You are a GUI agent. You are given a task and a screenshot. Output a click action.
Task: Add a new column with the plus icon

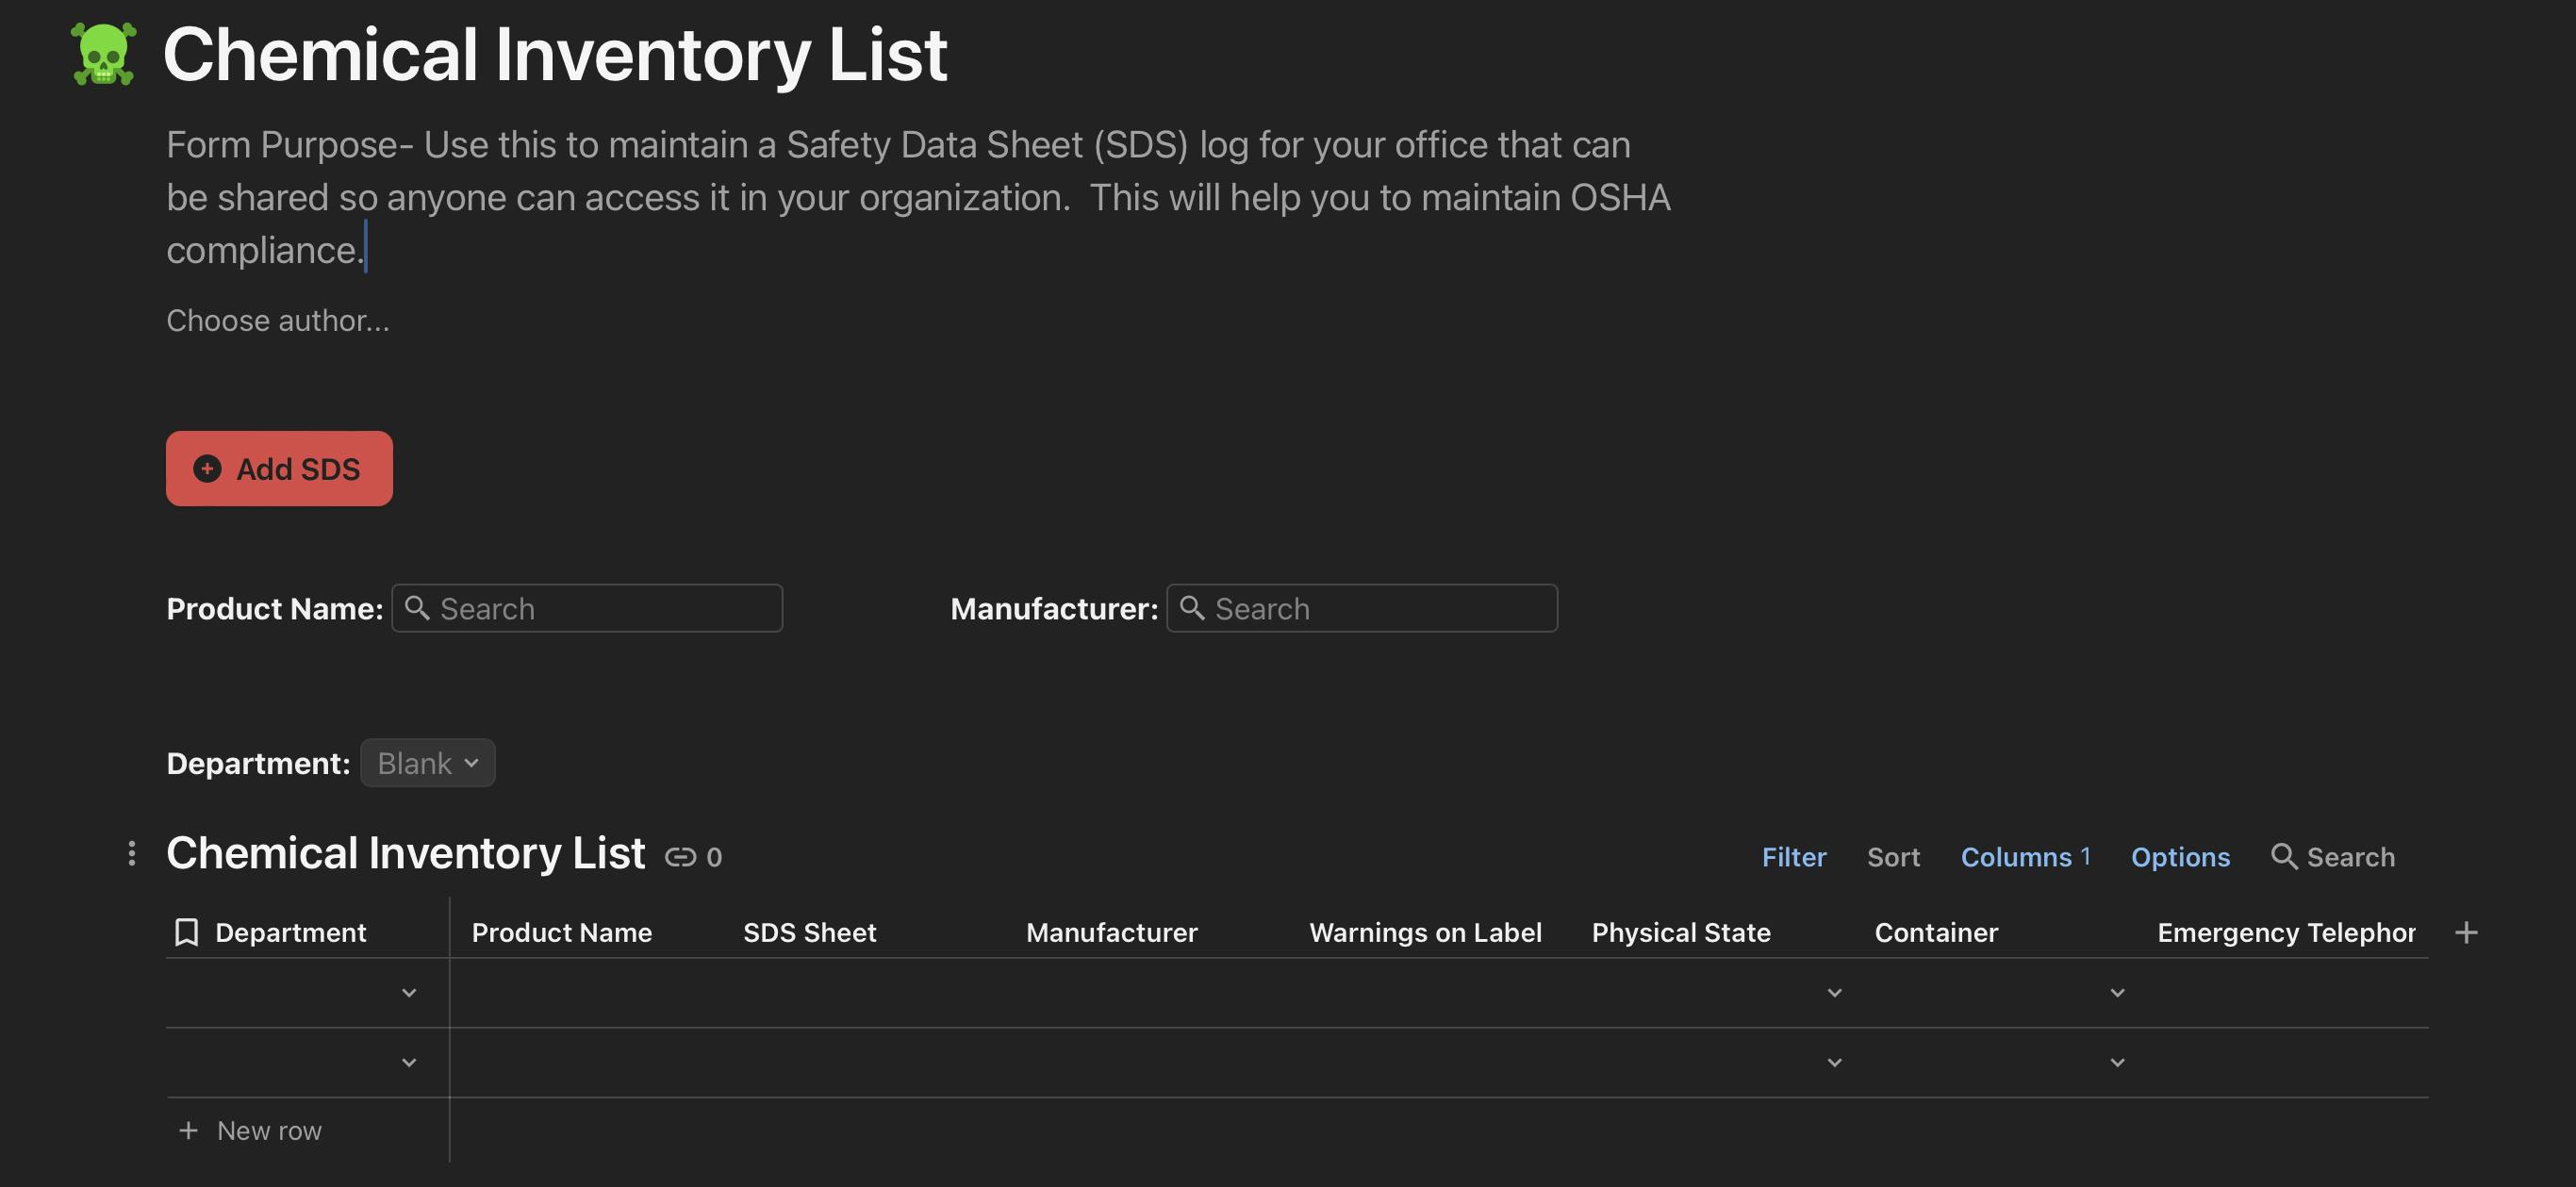[2466, 932]
